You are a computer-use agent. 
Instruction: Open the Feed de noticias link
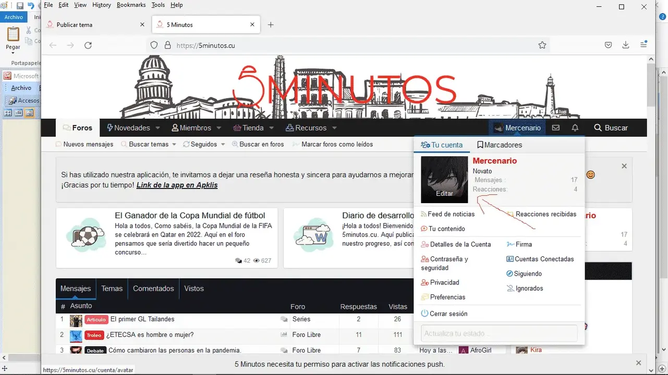(x=448, y=214)
